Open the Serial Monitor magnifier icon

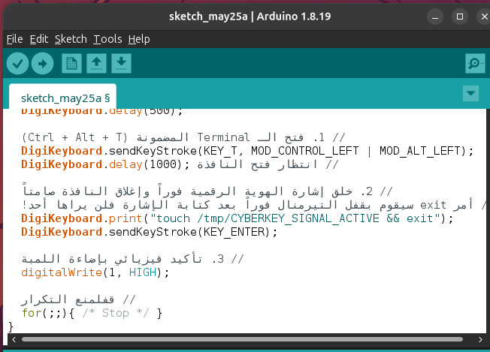pyautogui.click(x=475, y=64)
